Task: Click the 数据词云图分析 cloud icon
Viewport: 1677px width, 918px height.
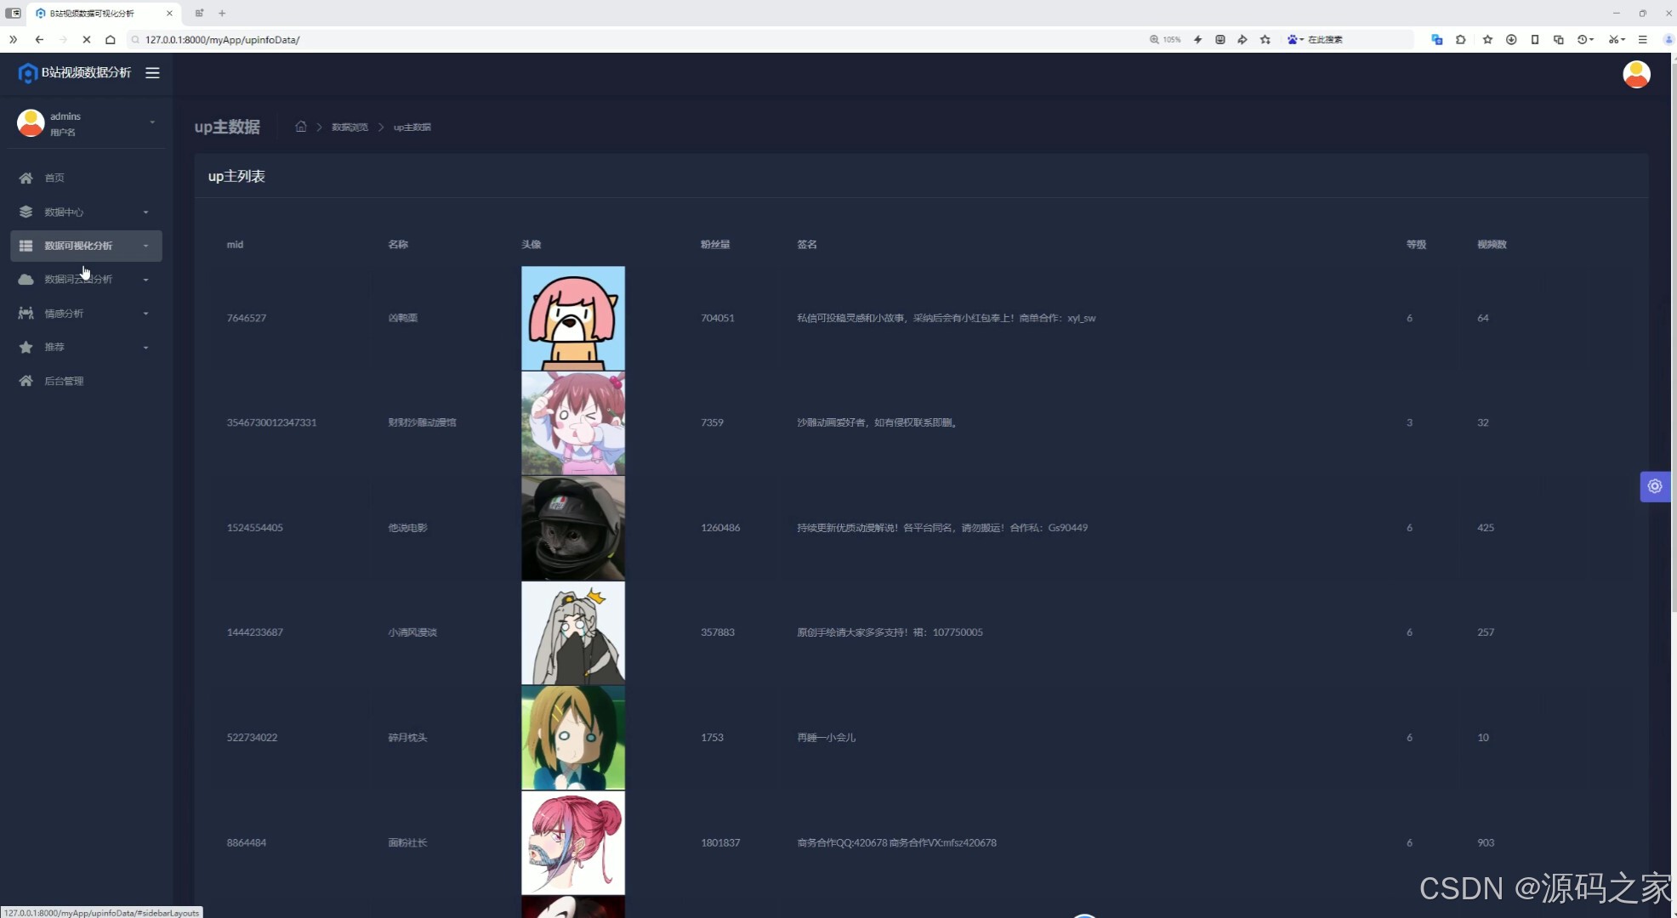Action: [x=26, y=280]
